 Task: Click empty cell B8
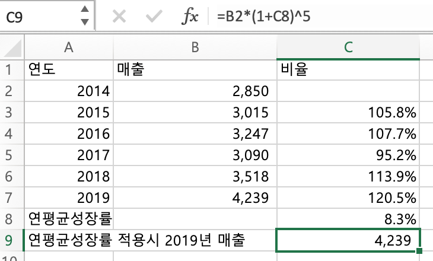pos(195,219)
